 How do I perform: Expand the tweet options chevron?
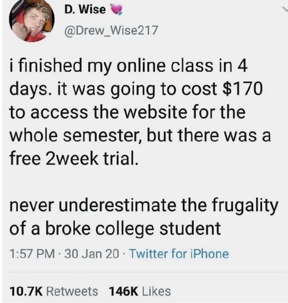tap(284, 9)
